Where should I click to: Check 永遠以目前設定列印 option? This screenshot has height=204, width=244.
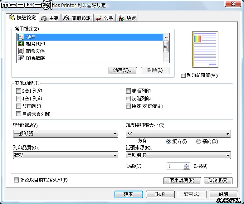tap(16, 180)
